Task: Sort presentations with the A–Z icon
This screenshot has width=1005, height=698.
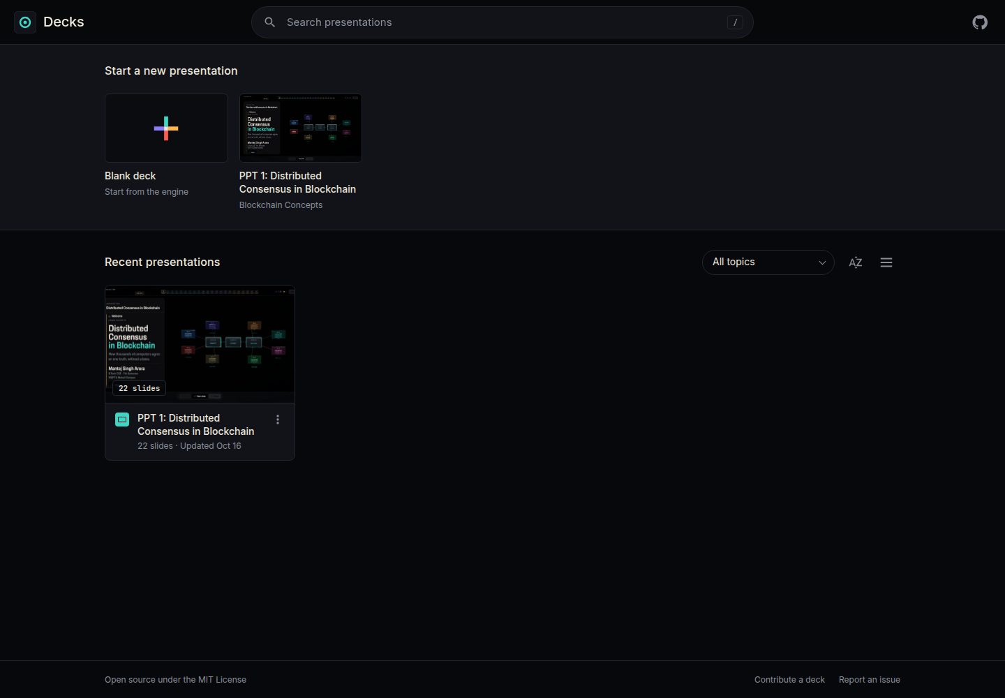Action: [856, 262]
